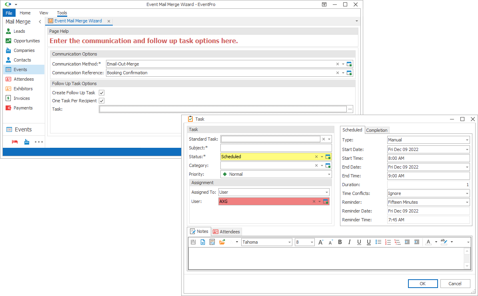Open Contacts in the sidebar
The width and height of the screenshot is (478, 296).
coord(22,60)
